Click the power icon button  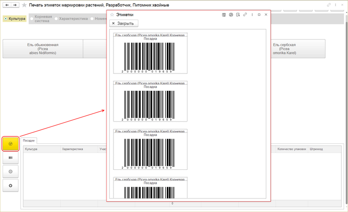[10, 185]
